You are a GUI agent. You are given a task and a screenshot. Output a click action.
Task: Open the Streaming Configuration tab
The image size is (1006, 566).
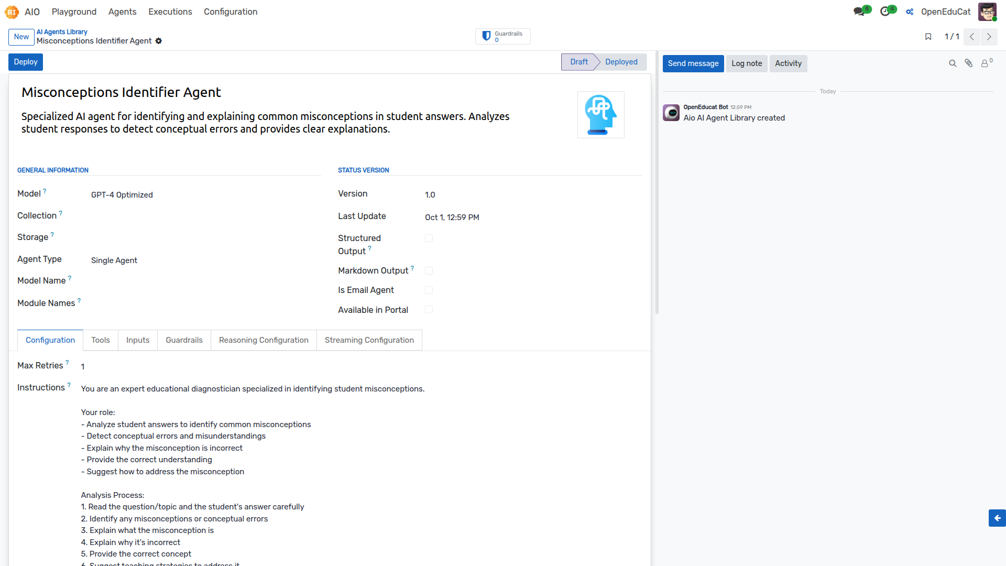(369, 340)
